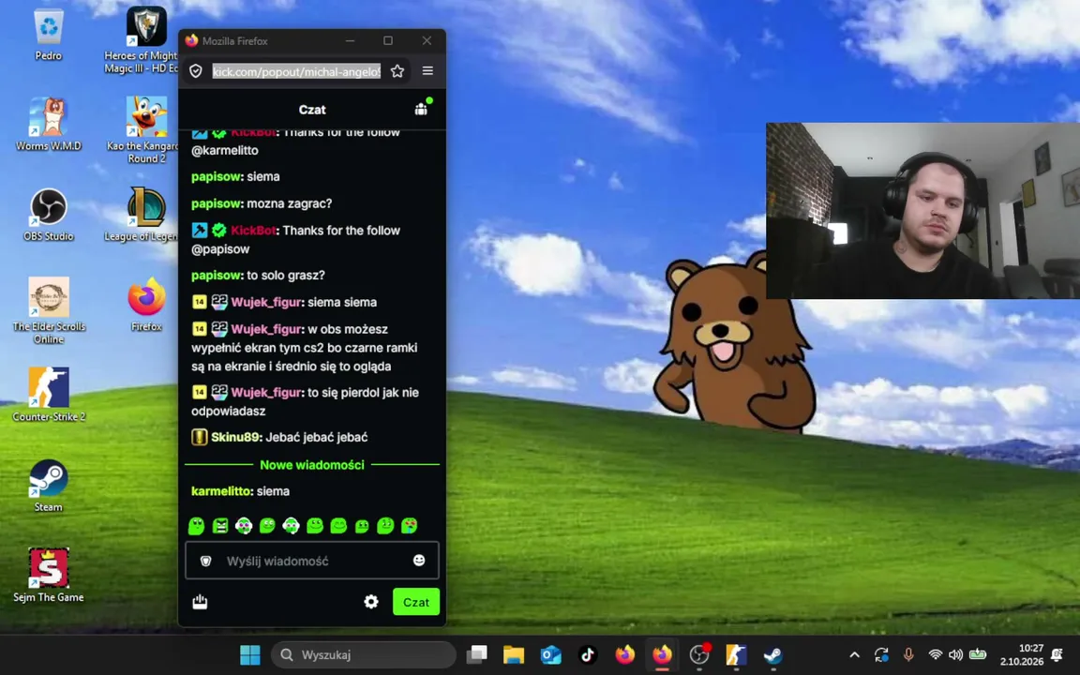Image resolution: width=1080 pixels, height=675 pixels.
Task: Open the emoji picker smiley in message box
Action: (419, 560)
